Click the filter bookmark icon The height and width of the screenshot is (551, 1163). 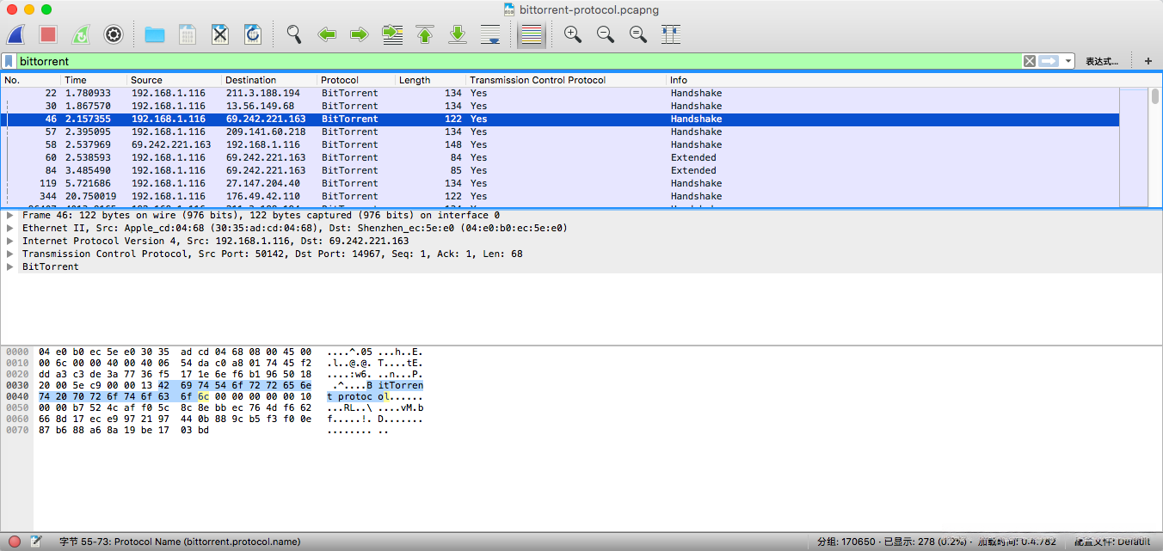click(9, 61)
